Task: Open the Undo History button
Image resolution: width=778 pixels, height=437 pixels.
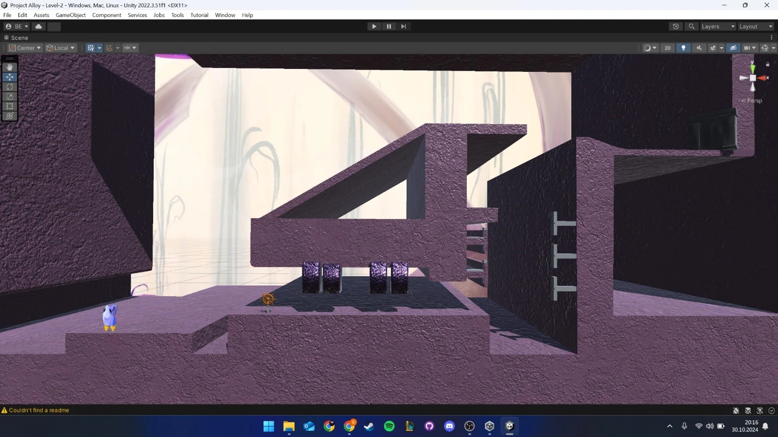Action: tap(675, 27)
